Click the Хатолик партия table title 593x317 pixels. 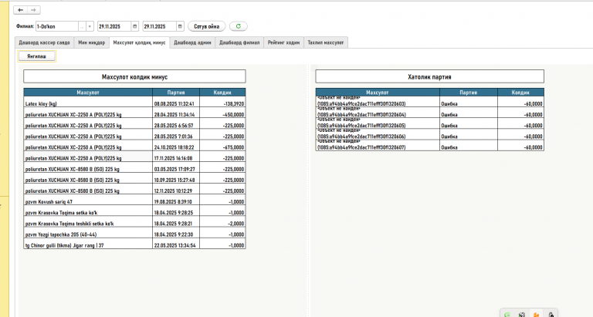tap(429, 76)
